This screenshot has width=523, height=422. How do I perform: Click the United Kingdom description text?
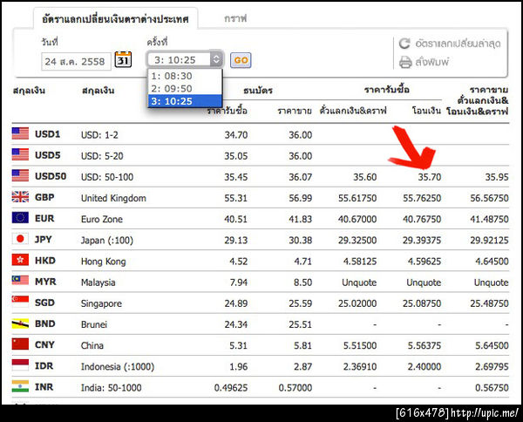coord(113,198)
